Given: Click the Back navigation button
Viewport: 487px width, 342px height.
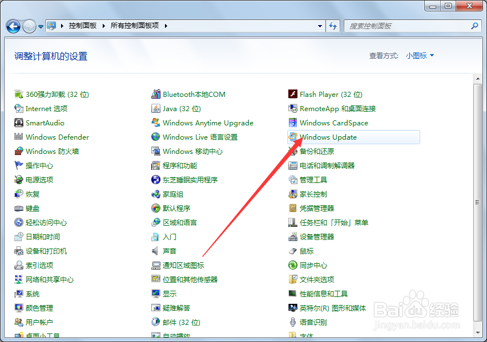Looking at the screenshot, I should coord(13,26).
